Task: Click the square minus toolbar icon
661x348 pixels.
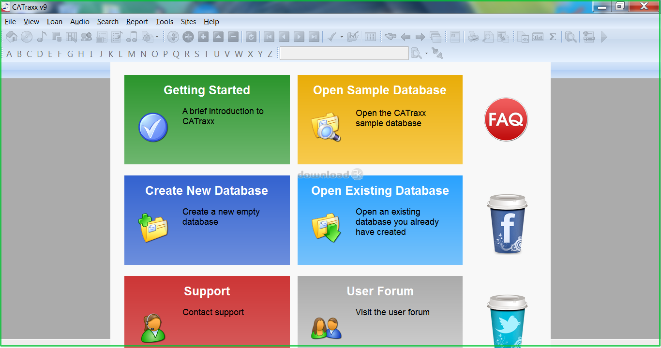Action: 233,37
